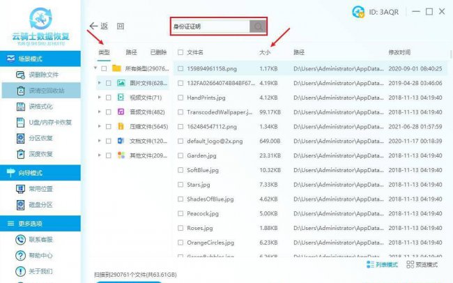The image size is (453, 283).
Task: Check the box for HandPrints.jpg
Action: [181, 98]
